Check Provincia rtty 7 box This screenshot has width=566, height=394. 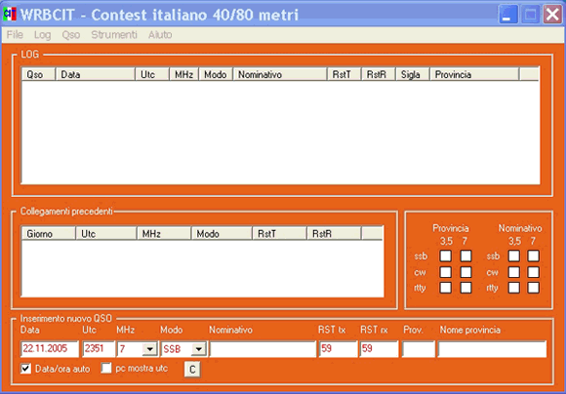click(465, 288)
